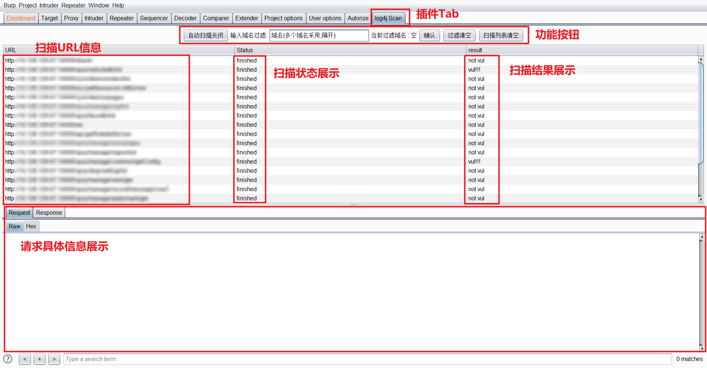Focus the domain filter input field
Image resolution: width=707 pixels, height=368 pixels.
click(x=319, y=36)
